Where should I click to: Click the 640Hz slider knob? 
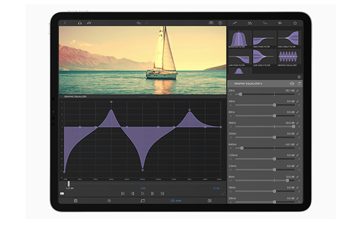[x=242, y=148]
